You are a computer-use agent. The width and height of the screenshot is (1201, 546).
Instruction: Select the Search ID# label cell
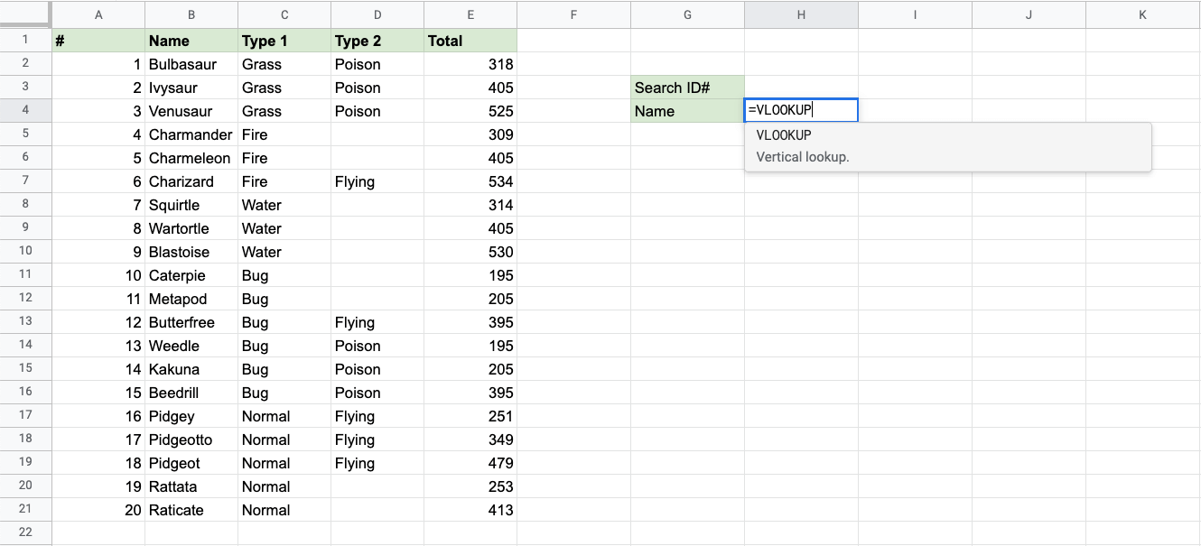coord(687,88)
